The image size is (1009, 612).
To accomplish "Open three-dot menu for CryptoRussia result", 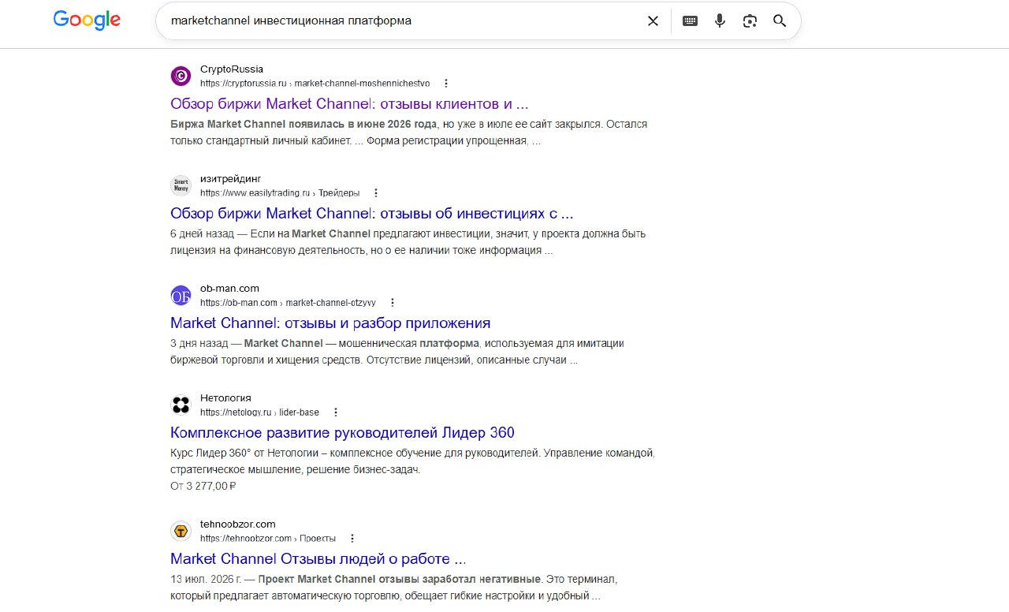I will tap(446, 83).
